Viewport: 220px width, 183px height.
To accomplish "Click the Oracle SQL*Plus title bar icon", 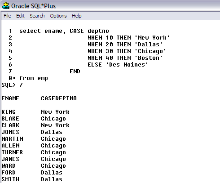I will pos(6,5).
